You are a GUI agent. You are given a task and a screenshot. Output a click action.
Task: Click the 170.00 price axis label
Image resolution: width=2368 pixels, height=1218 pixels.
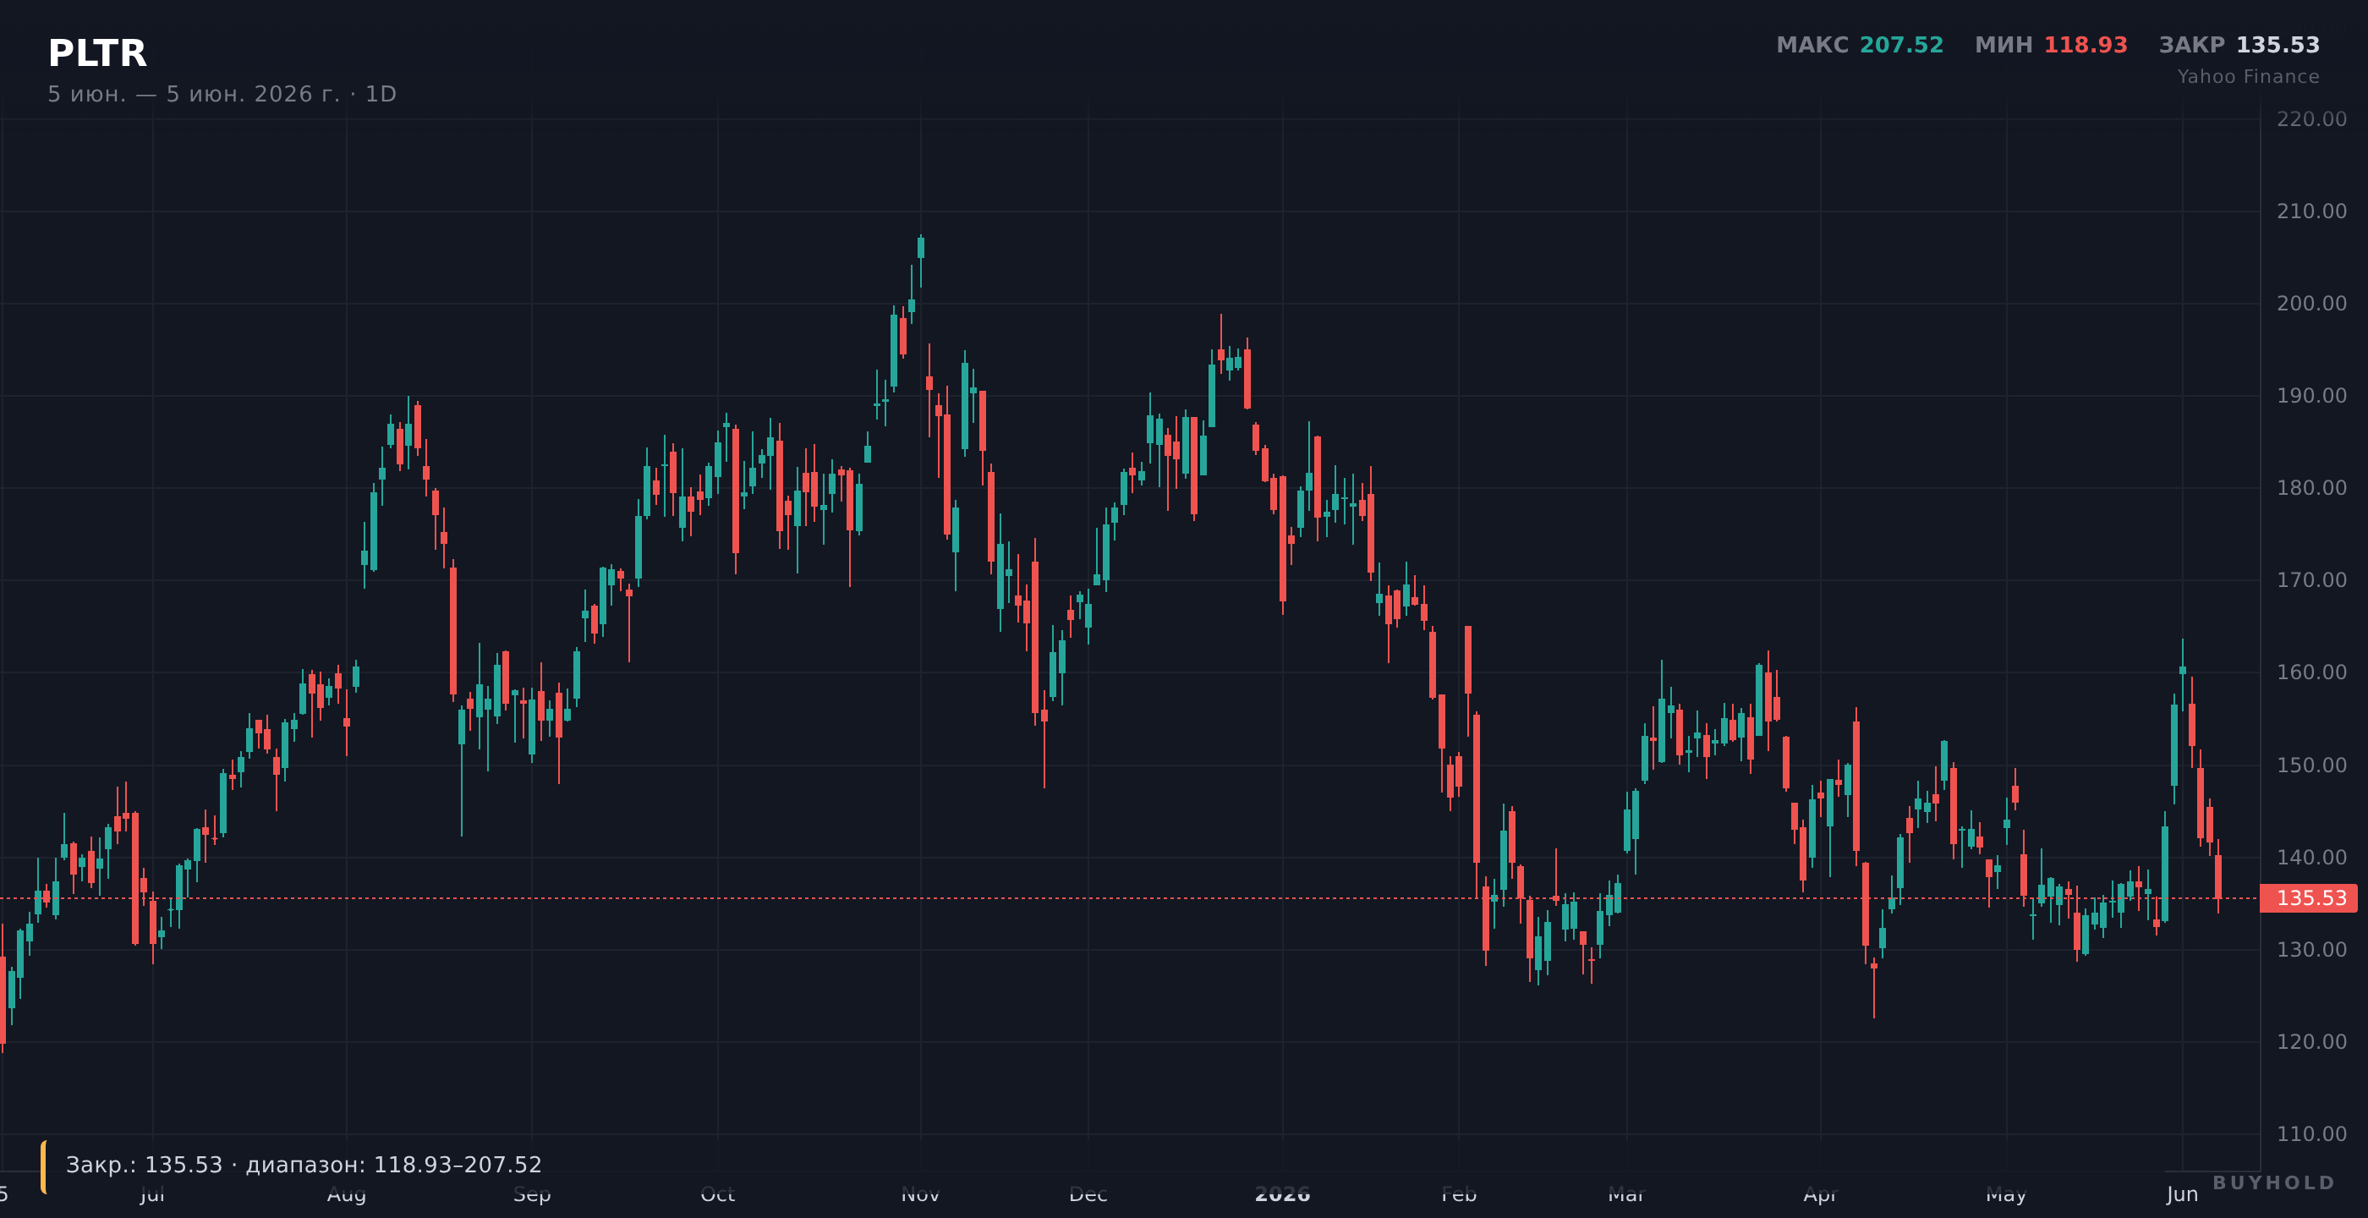click(x=2311, y=580)
